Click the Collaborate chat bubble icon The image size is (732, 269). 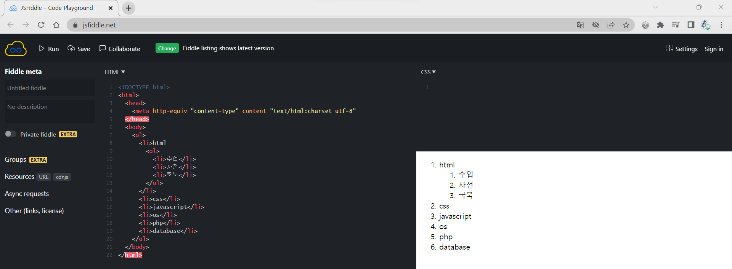click(x=103, y=48)
